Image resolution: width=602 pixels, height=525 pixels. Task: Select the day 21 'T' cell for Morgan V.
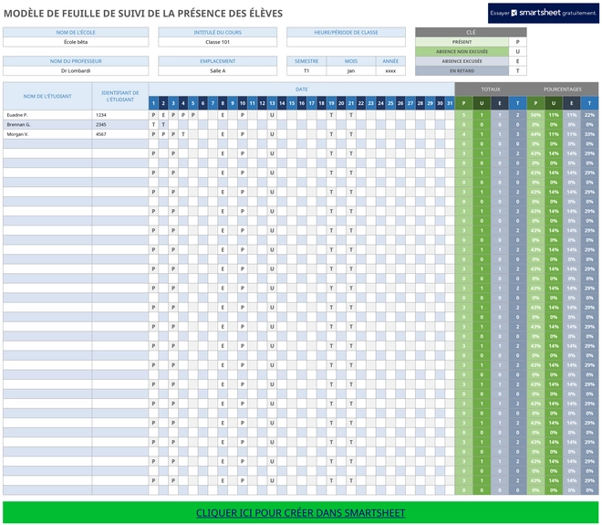pos(351,134)
